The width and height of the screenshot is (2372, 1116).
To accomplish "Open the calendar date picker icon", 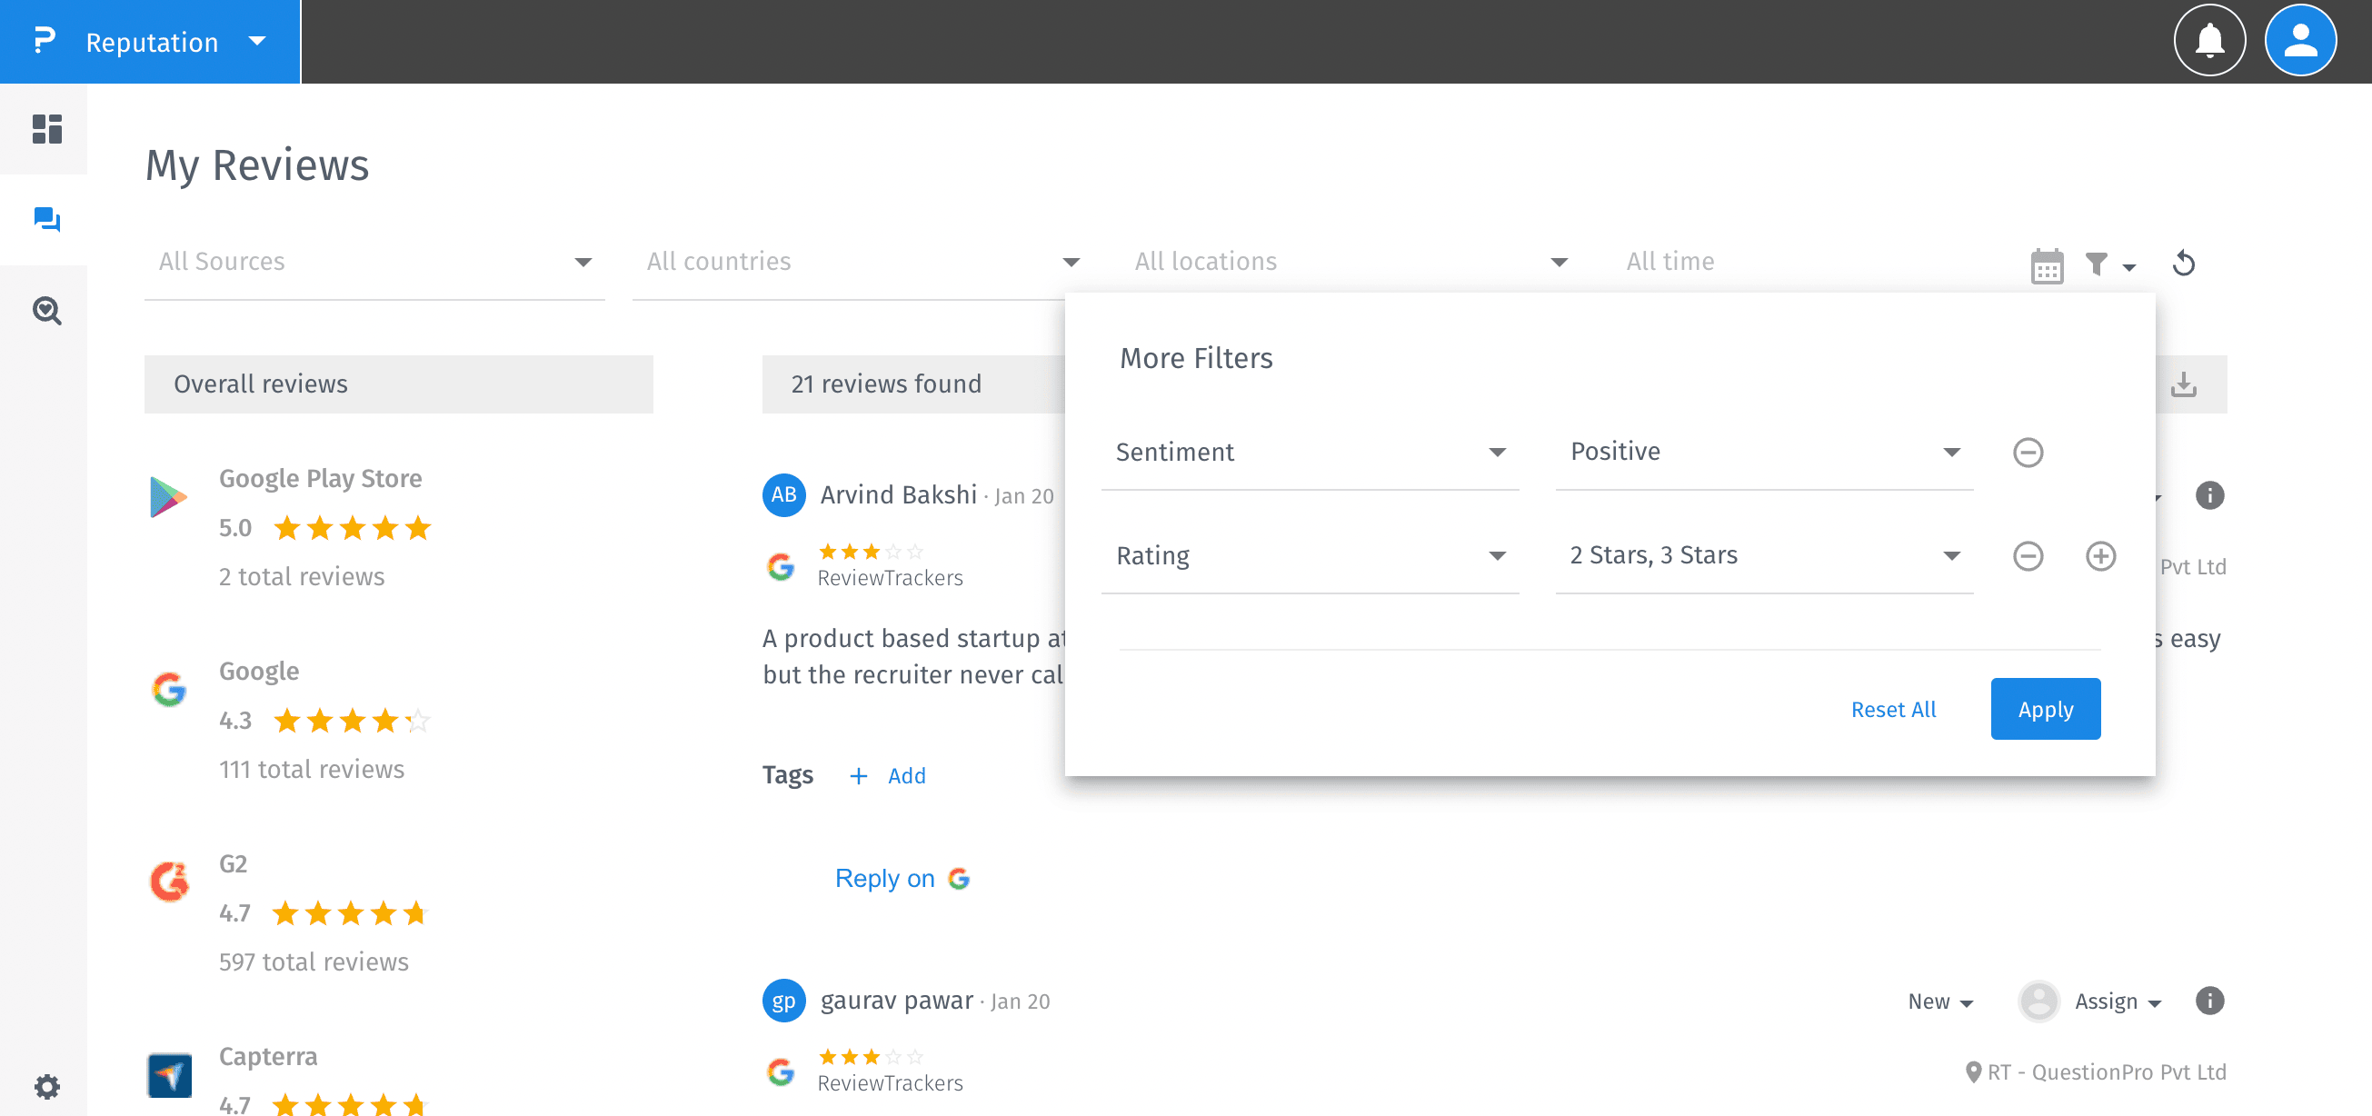I will pos(2046,266).
